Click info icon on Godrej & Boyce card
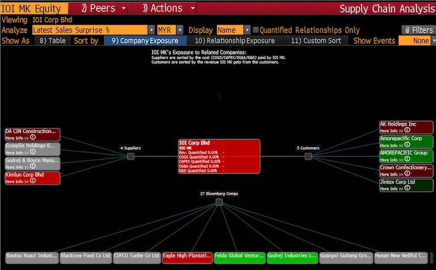Viewport: 436px width, 270px height. click(x=33, y=166)
